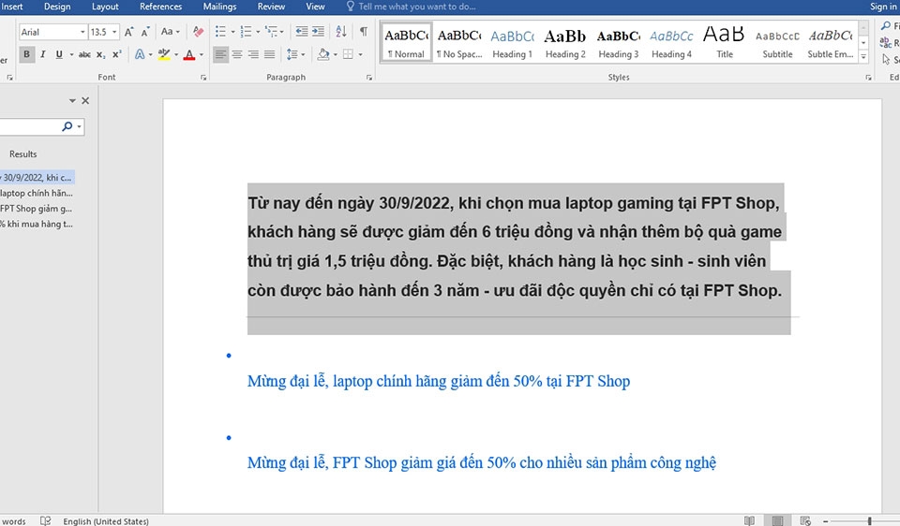Viewport: 900px width, 526px height.
Task: Apply Heading 2 style
Action: tap(565, 42)
